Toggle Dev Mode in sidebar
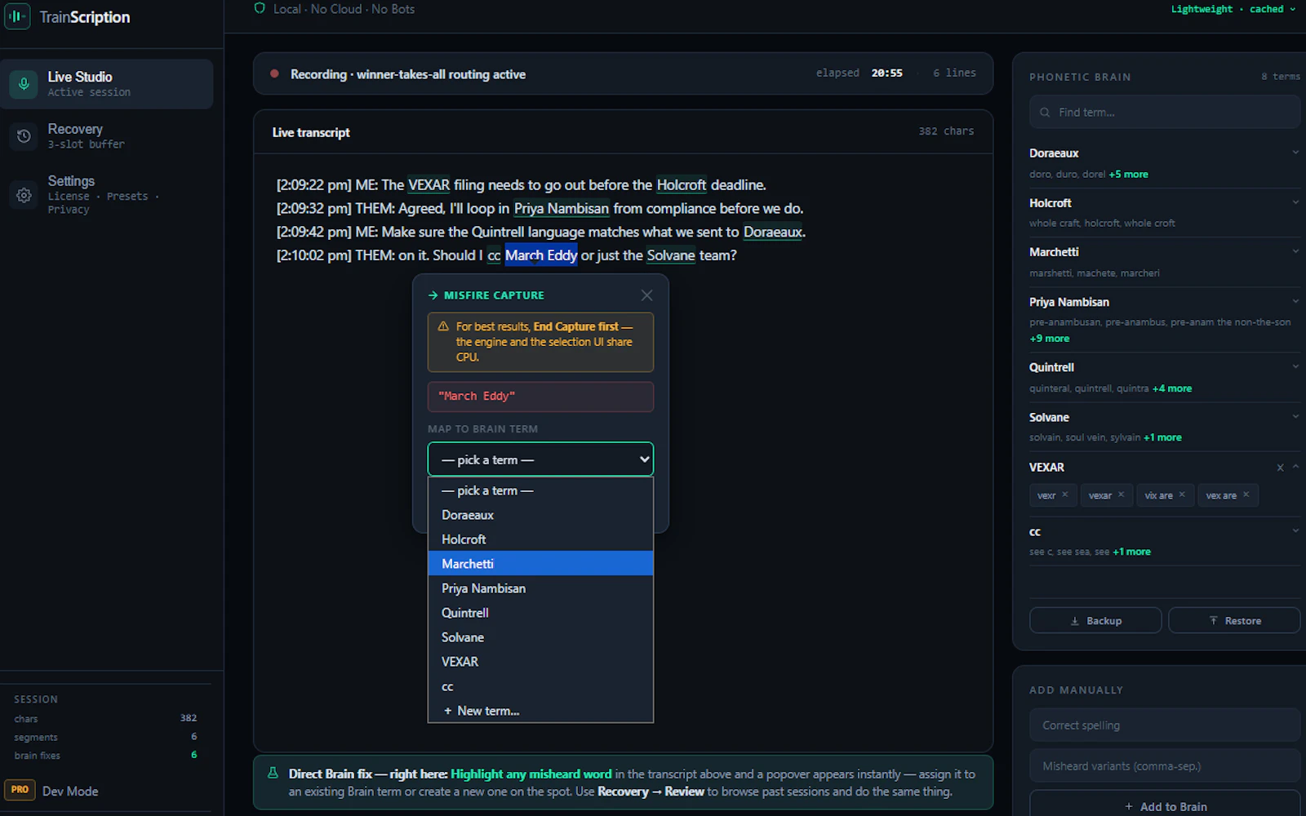The width and height of the screenshot is (1306, 816). [70, 791]
